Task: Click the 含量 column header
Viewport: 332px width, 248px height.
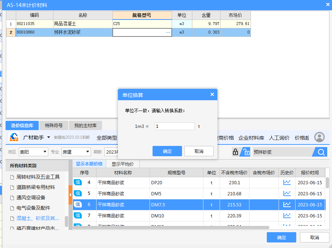Action: click(206, 15)
